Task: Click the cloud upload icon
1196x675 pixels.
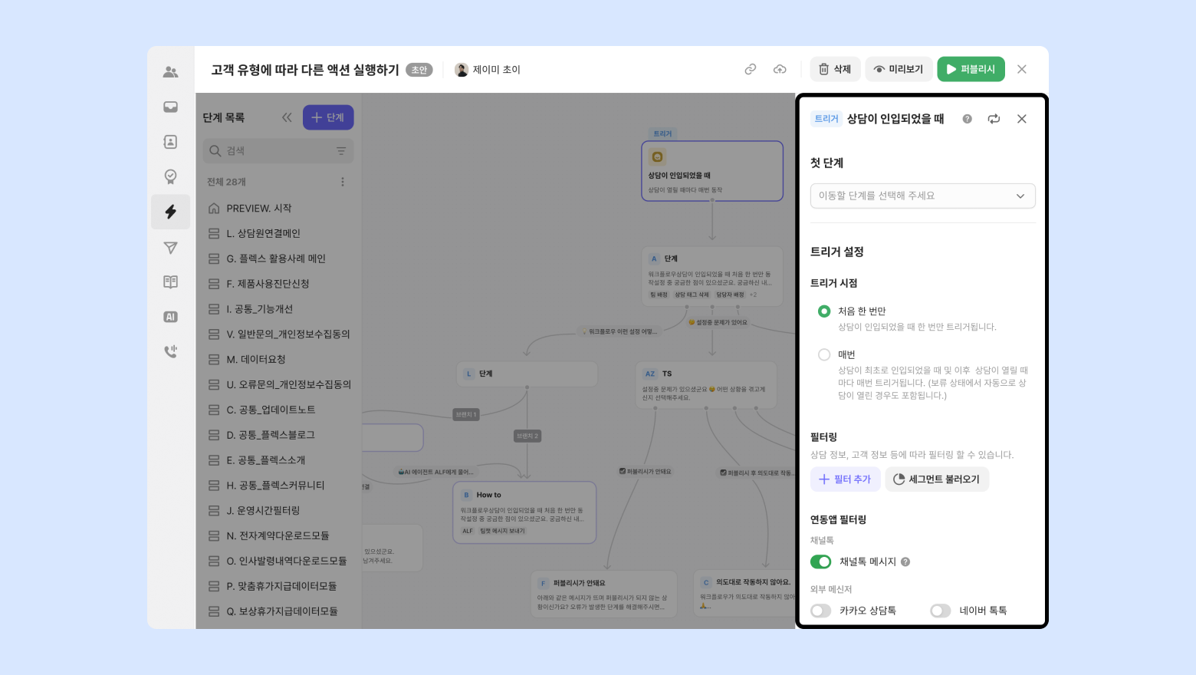Action: coord(780,69)
